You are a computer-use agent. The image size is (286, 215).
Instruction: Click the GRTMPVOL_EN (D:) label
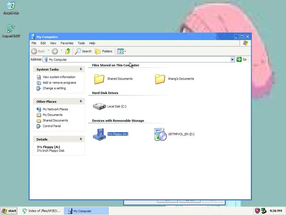point(181,134)
